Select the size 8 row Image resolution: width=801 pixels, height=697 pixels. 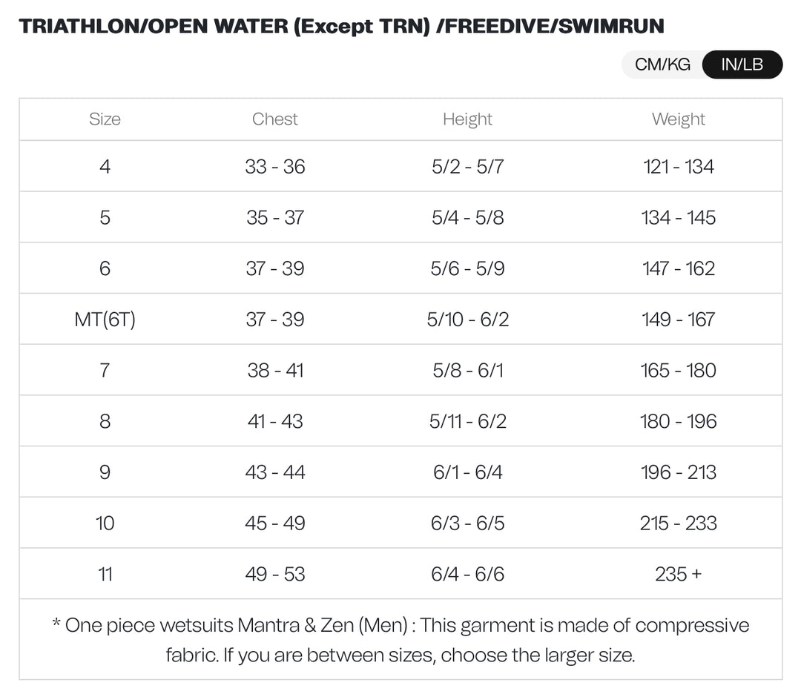(105, 420)
